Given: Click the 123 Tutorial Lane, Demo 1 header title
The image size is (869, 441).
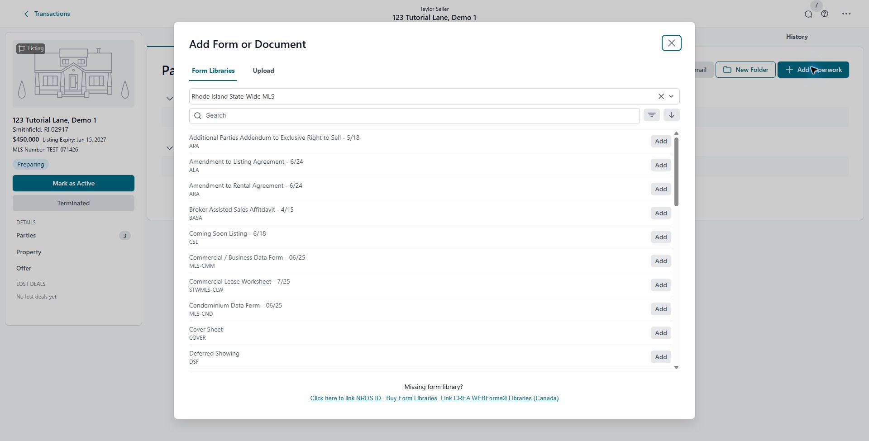Looking at the screenshot, I should (434, 18).
